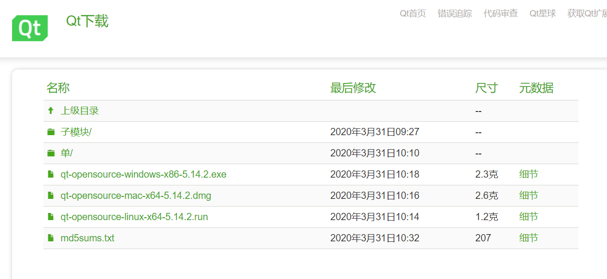
Task: Click the 元数据 column header
Action: 536,88
